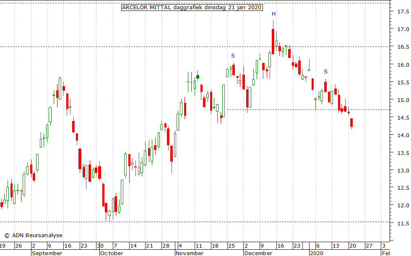The width and height of the screenshot is (411, 256).
Task: Select the October month label
Action: pyautogui.click(x=112, y=253)
